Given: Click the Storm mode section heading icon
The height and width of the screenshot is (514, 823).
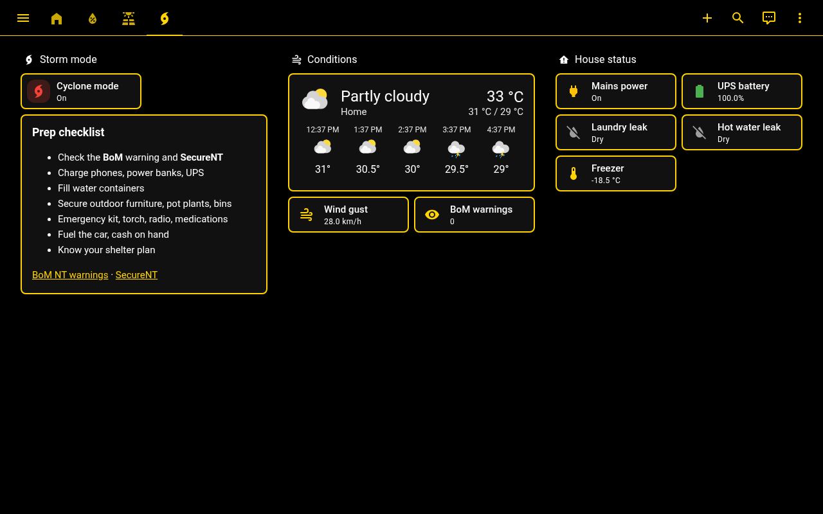Looking at the screenshot, I should click(28, 60).
